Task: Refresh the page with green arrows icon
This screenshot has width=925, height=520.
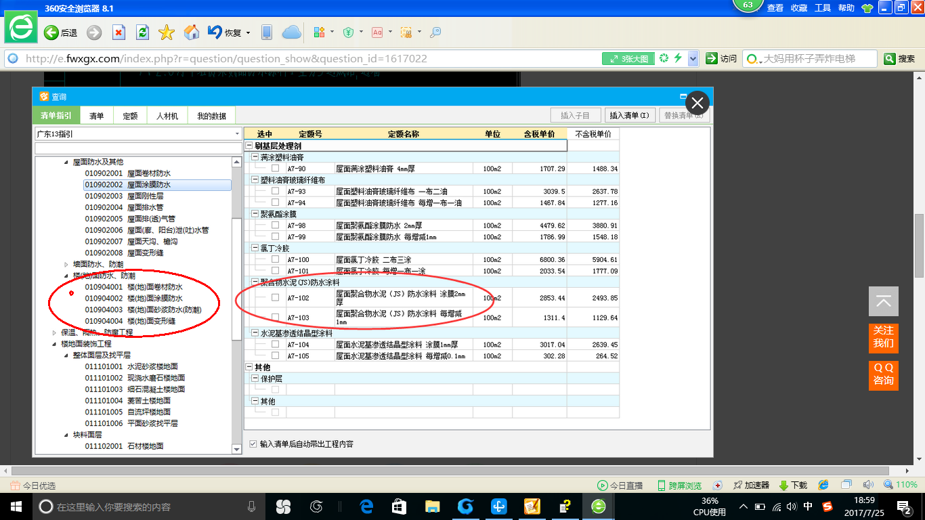Action: 142,32
